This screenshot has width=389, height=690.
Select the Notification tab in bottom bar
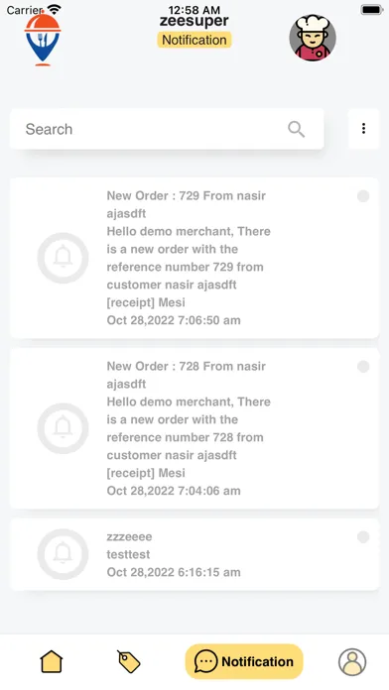[x=244, y=661]
